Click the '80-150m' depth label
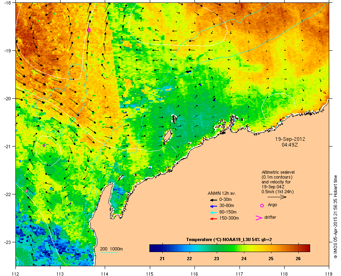 [x=228, y=212]
